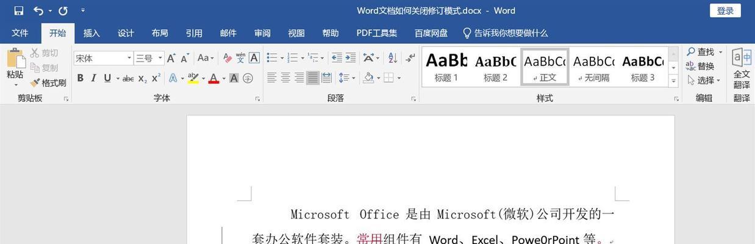Click the Align Left icon
755x244 pixels.
[x=272, y=78]
